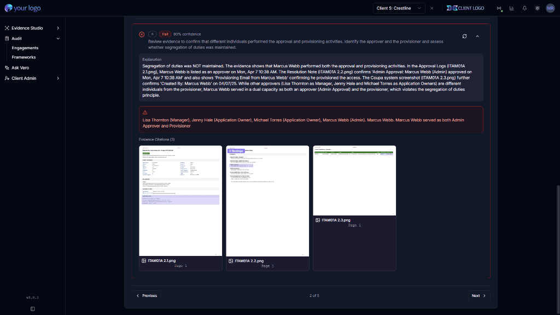This screenshot has height=315, width=560.
Task: Click the '2 of 5' page indicator
Action: click(314, 296)
